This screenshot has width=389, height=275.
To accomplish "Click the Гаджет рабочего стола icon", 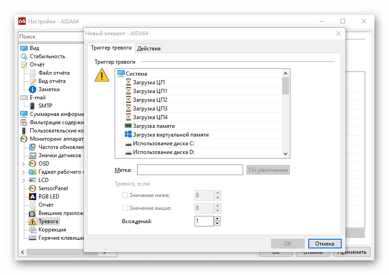I will pyautogui.click(x=33, y=172).
